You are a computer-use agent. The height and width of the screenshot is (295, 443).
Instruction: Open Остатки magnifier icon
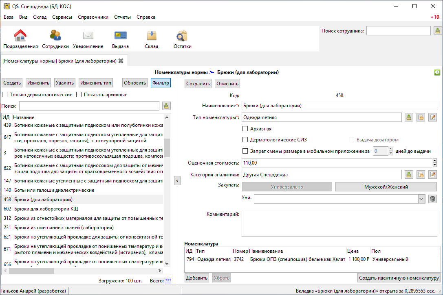(x=182, y=39)
